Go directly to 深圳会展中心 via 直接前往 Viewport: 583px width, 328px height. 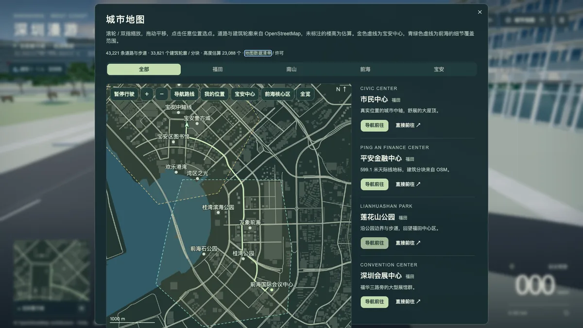(408, 302)
